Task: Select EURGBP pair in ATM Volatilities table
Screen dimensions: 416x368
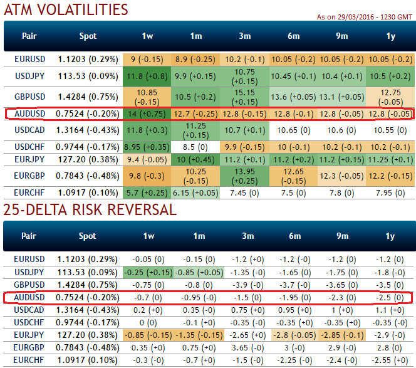Action: click(29, 176)
